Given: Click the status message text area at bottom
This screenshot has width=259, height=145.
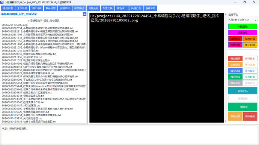Looking at the screenshot, I should 129,135.
